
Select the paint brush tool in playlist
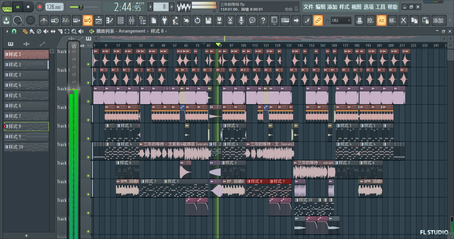click(x=32, y=31)
